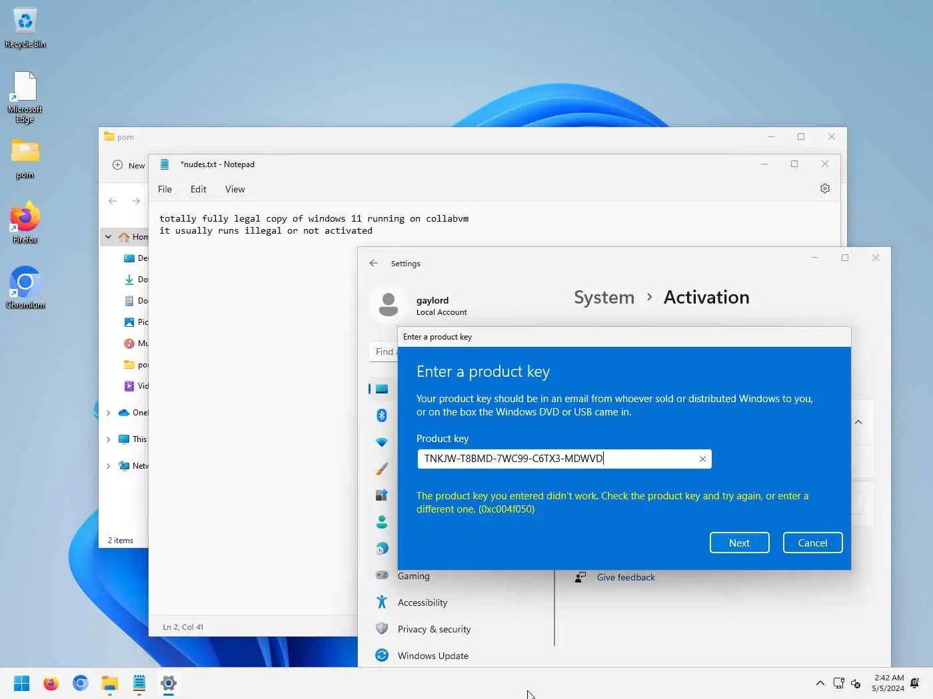Screen dimensions: 933x699
Task: Open Gaming settings category
Action: point(413,576)
